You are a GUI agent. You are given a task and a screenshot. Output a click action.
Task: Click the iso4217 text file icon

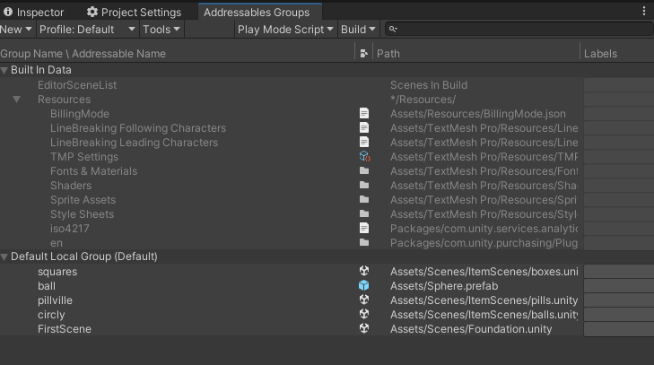364,228
